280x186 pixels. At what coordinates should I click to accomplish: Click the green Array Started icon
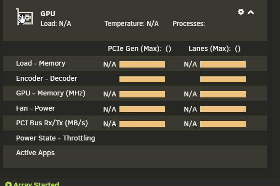(x=8, y=184)
